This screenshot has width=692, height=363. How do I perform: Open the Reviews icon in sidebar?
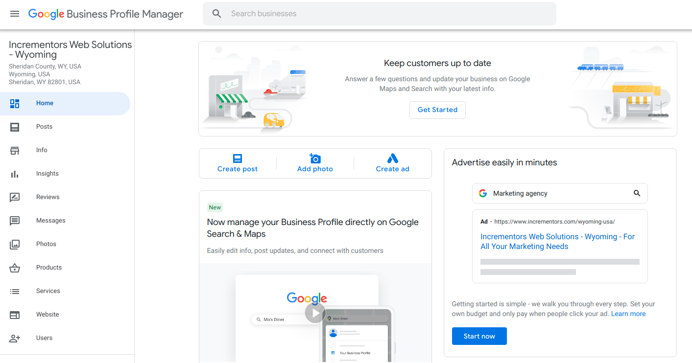15,197
